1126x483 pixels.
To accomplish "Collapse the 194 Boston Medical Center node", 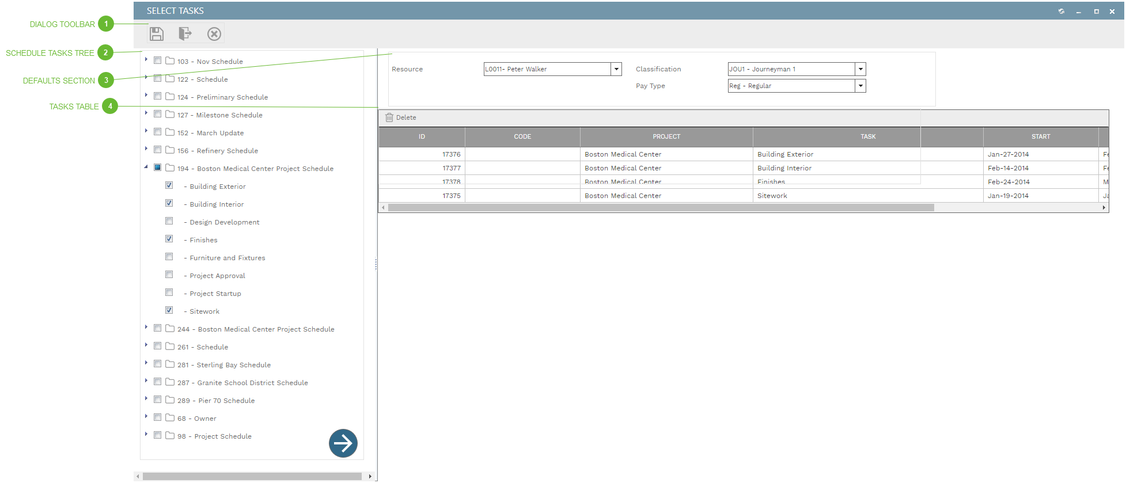I will click(x=146, y=167).
